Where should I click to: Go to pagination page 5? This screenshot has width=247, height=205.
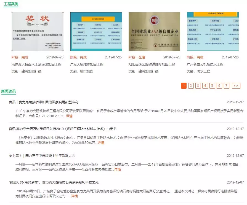pos(212,86)
